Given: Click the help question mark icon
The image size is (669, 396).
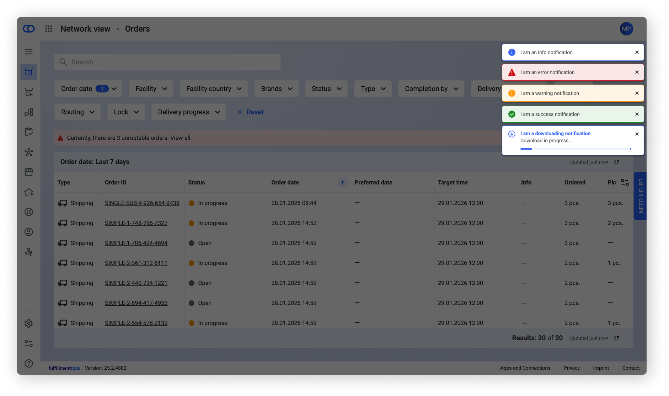Looking at the screenshot, I should pos(29,363).
